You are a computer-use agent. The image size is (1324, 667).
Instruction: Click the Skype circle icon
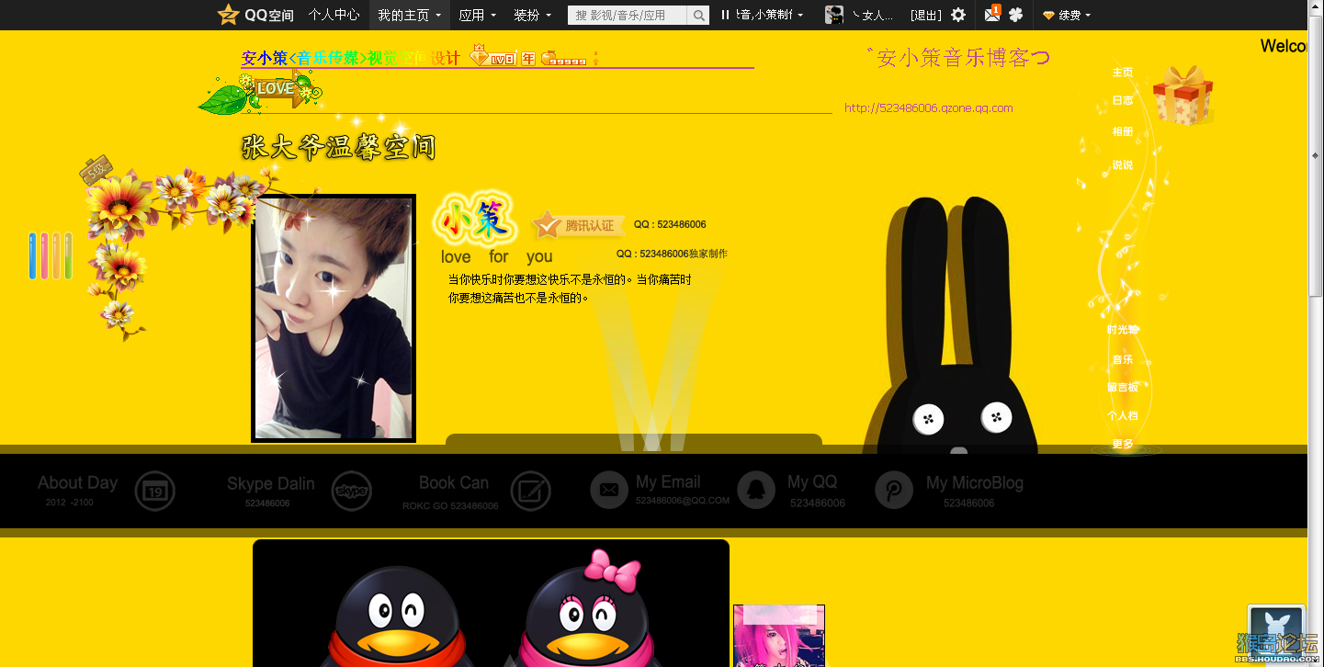(x=351, y=492)
